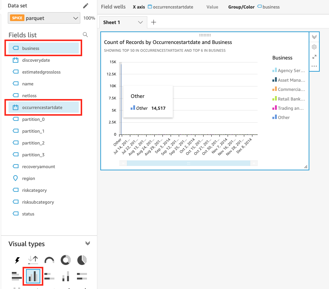Open the visual's three-dot options menu

point(314,67)
